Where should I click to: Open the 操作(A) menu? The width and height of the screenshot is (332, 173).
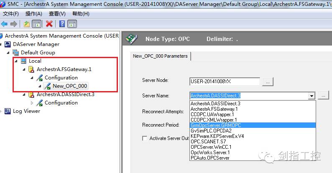point(34,14)
